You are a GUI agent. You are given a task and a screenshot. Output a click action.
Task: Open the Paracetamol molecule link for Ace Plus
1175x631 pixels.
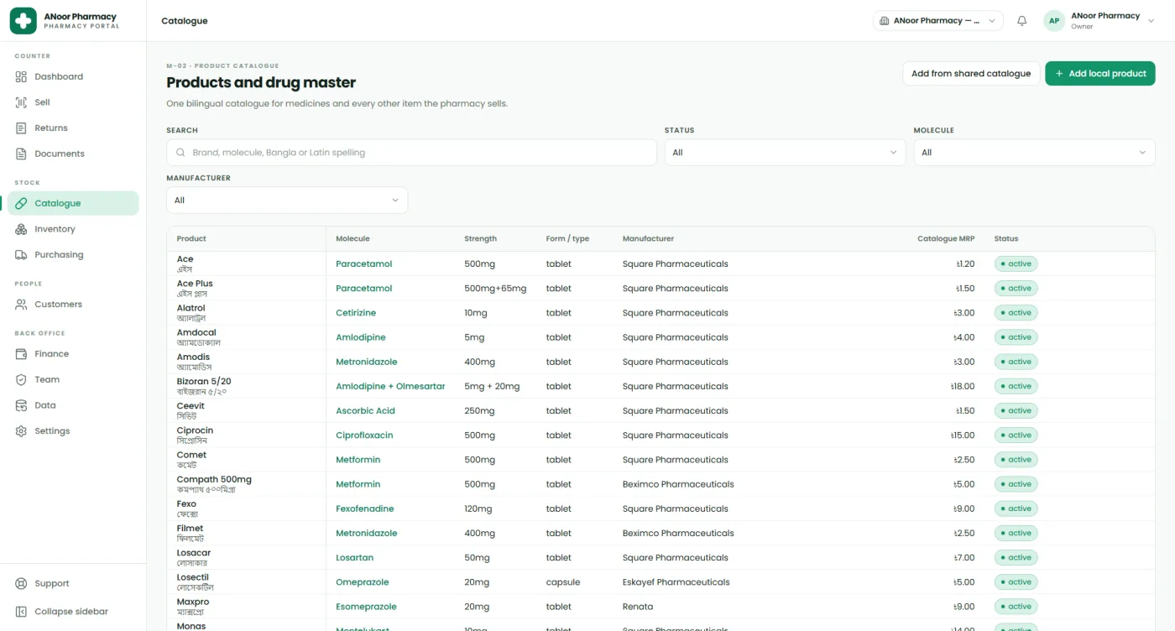pos(364,289)
